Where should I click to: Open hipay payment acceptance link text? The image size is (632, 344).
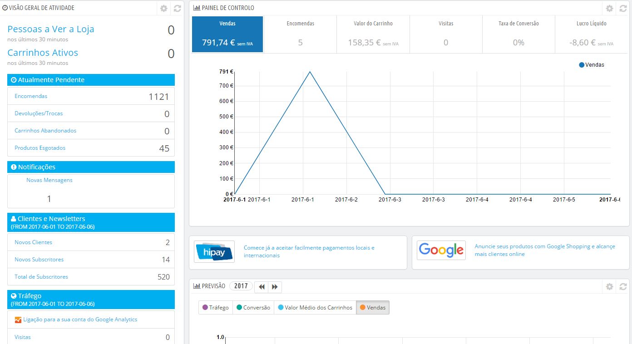[x=309, y=251]
